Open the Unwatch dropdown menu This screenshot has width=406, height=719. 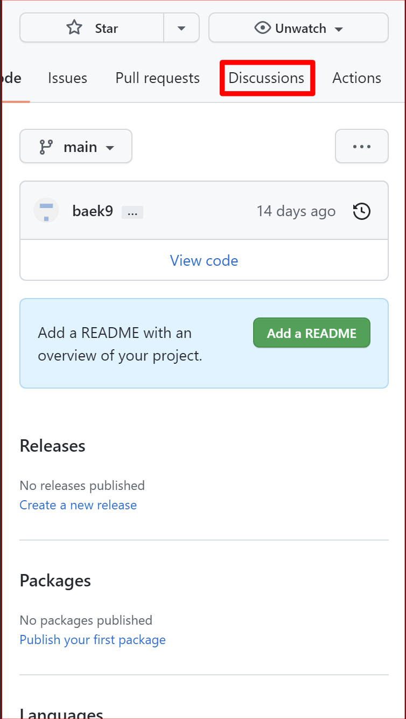339,29
